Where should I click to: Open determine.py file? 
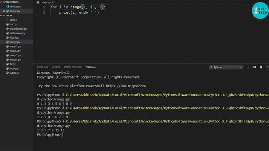[x=18, y=33]
